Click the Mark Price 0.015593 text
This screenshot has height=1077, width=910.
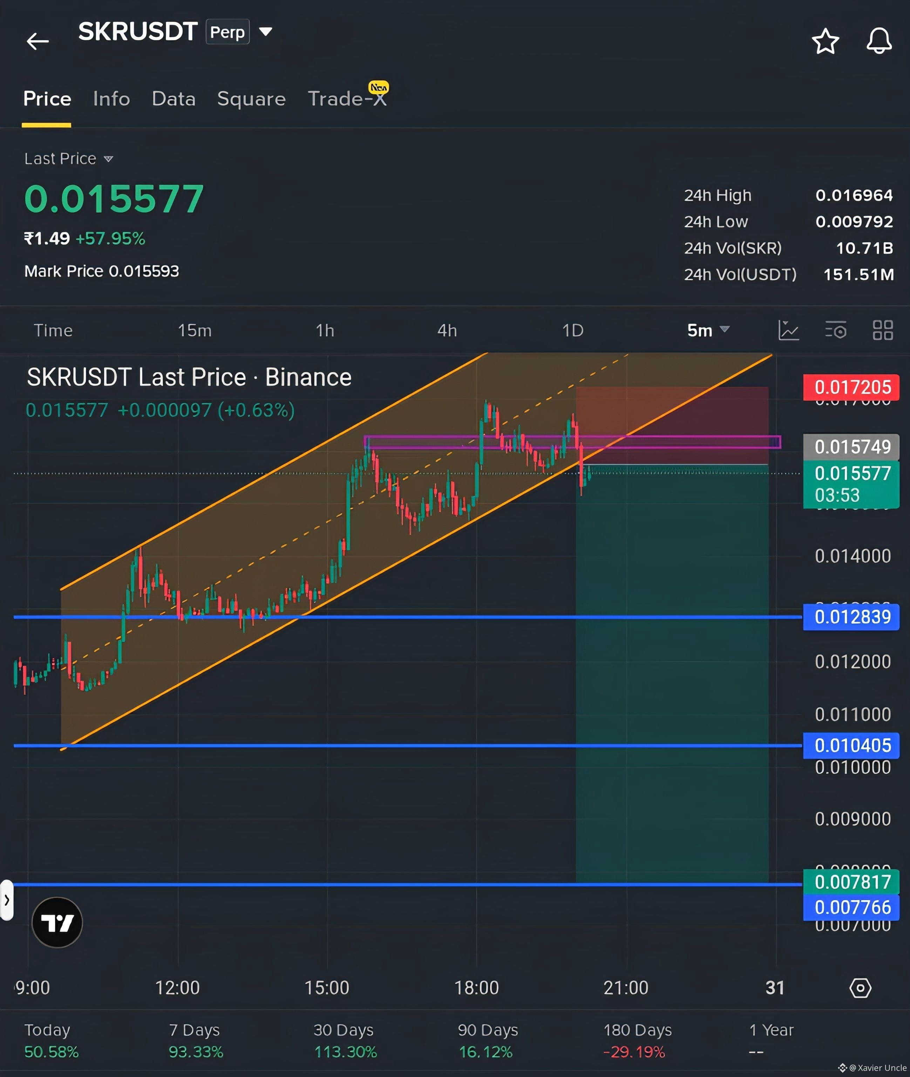[102, 271]
